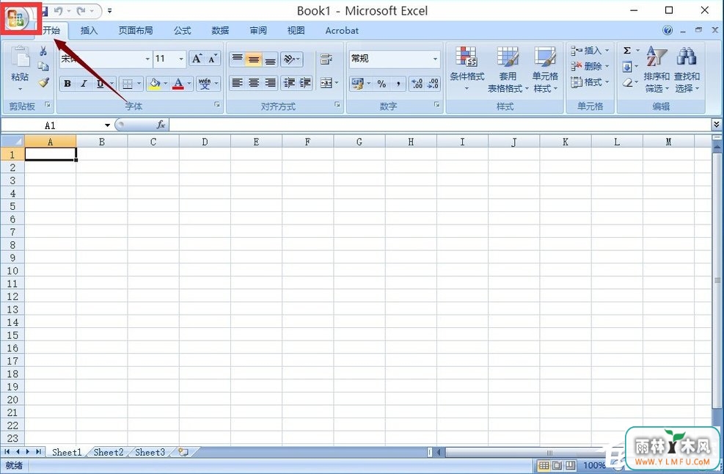Screen dimensions: 724x474
Task: Open Find and Select (查找和选择)
Action: (x=687, y=69)
